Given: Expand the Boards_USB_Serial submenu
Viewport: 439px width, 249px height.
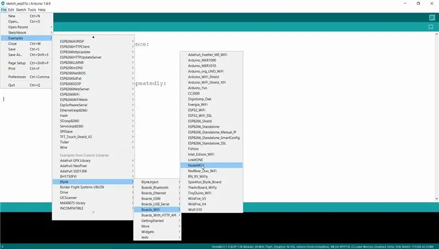Looking at the screenshot, I should [157, 204].
